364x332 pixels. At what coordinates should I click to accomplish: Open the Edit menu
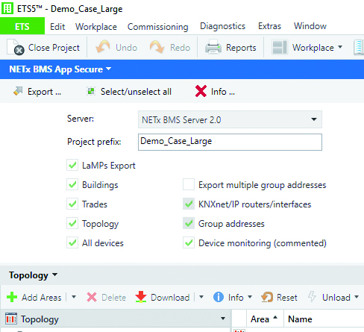point(57,26)
